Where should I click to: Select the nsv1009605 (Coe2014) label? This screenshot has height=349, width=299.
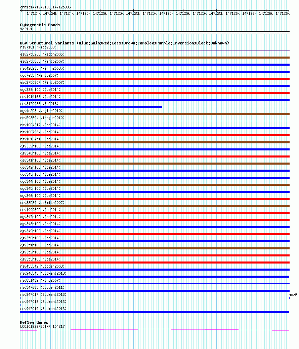(40, 210)
